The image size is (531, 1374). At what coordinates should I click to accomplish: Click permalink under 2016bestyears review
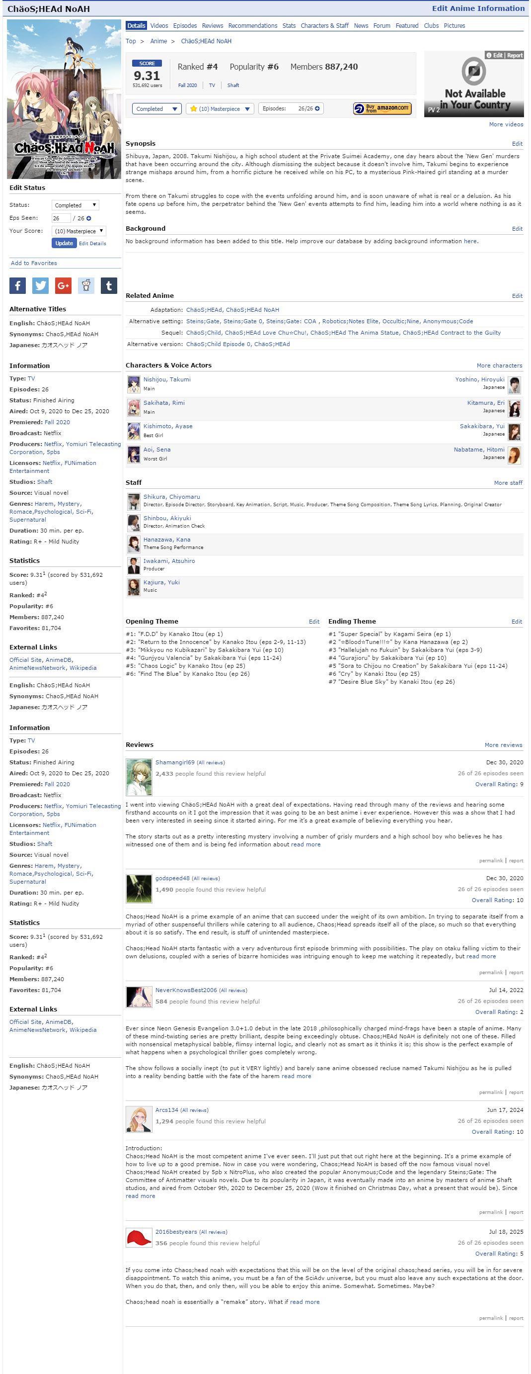[x=491, y=1318]
